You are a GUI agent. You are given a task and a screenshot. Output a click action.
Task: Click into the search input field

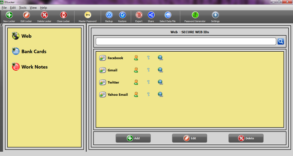(186, 41)
